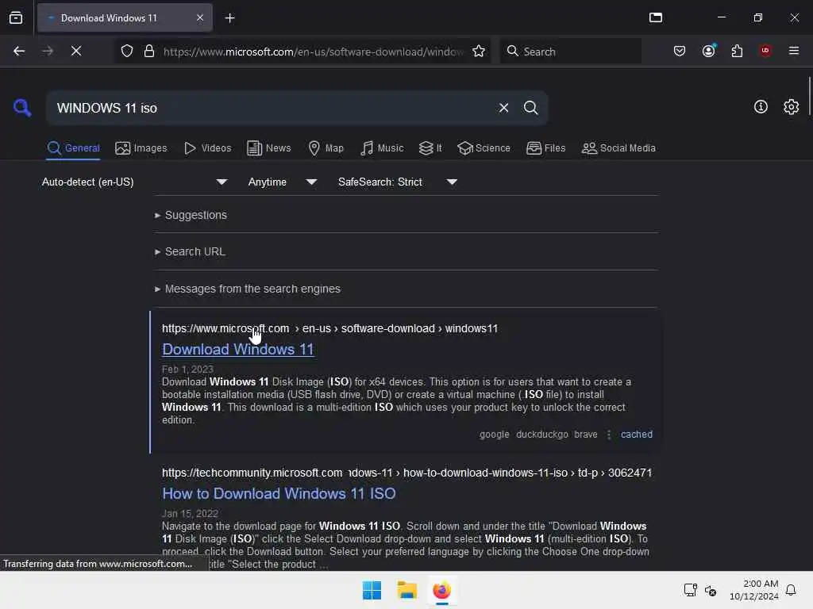This screenshot has width=813, height=609.
Task: Open the Pocket save icon
Action: [x=680, y=51]
